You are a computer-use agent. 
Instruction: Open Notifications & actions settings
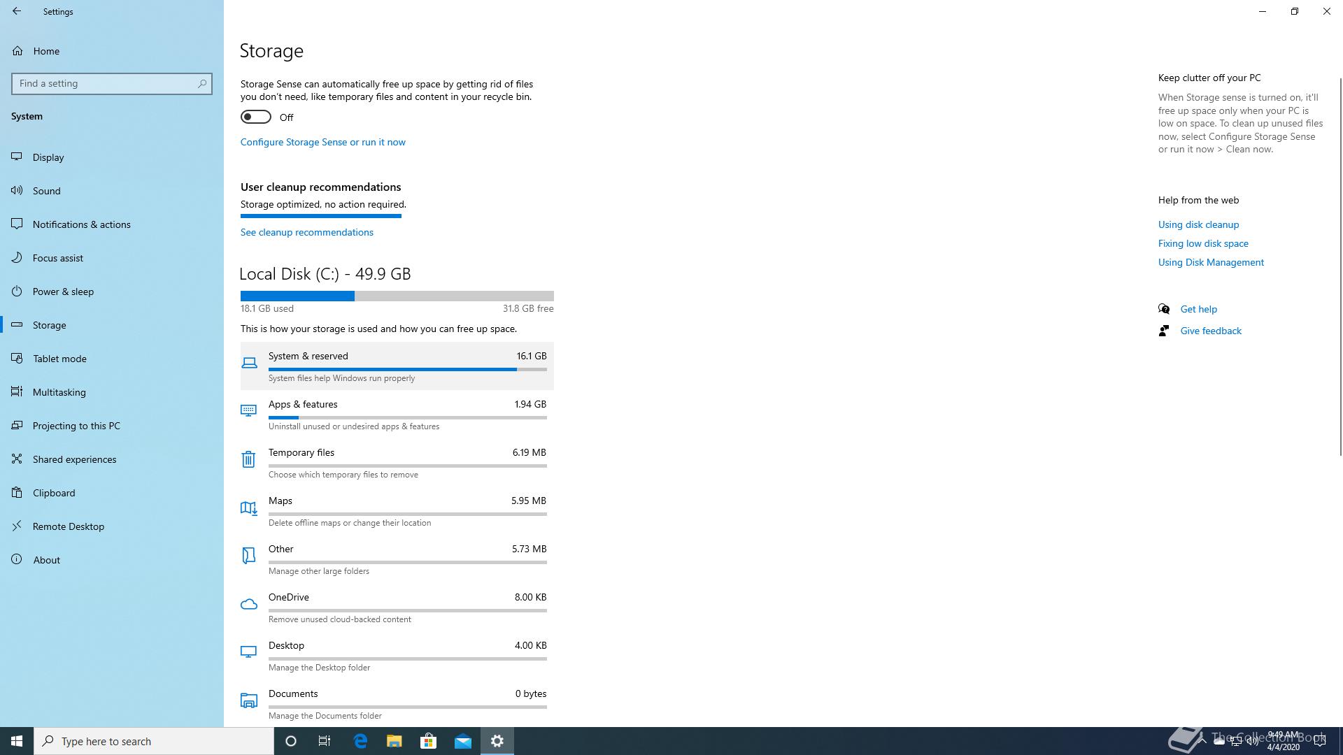click(112, 224)
